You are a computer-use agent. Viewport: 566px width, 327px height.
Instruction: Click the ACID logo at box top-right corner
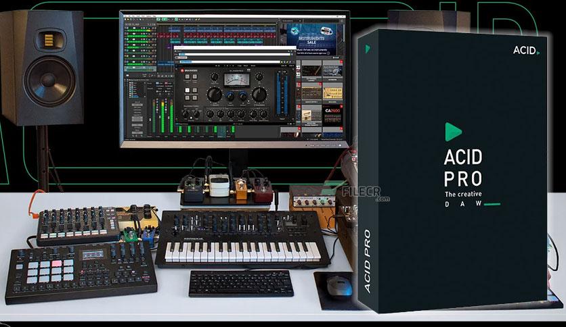[x=526, y=50]
